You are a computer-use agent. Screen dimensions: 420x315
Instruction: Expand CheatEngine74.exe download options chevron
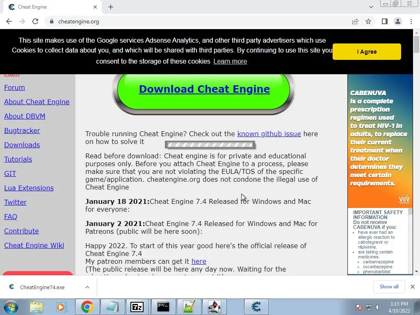pyautogui.click(x=87, y=287)
